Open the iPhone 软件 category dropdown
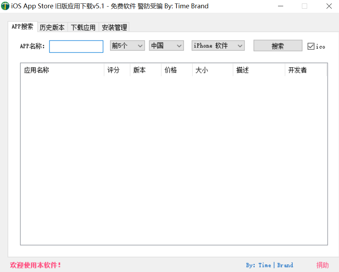This screenshot has width=339, height=272. [218, 45]
